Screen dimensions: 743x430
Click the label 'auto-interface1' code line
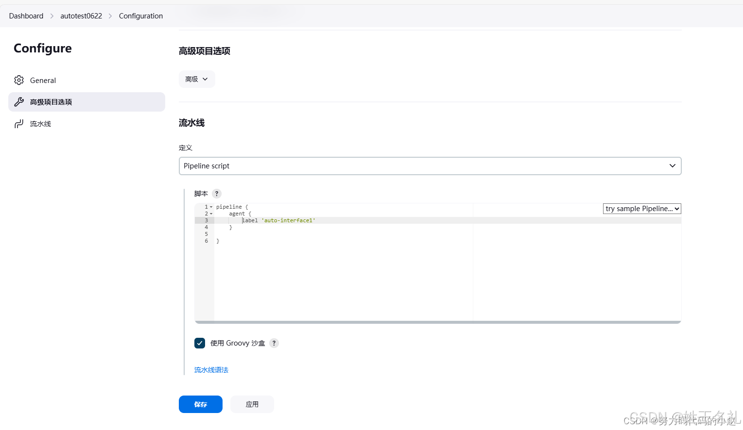click(x=279, y=220)
